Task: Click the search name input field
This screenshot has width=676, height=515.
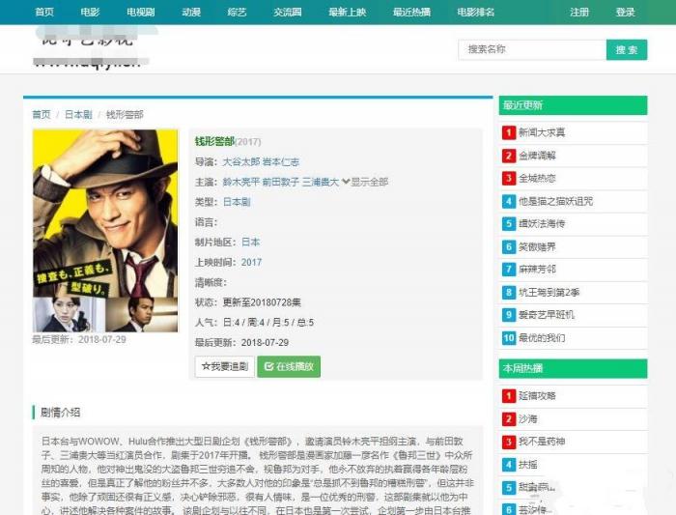Action: click(x=531, y=49)
